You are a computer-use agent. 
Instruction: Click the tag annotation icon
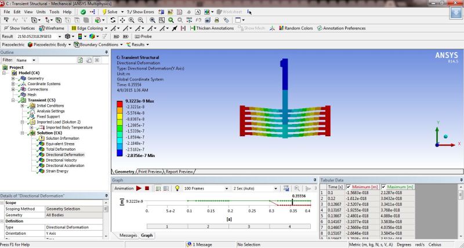(226, 20)
